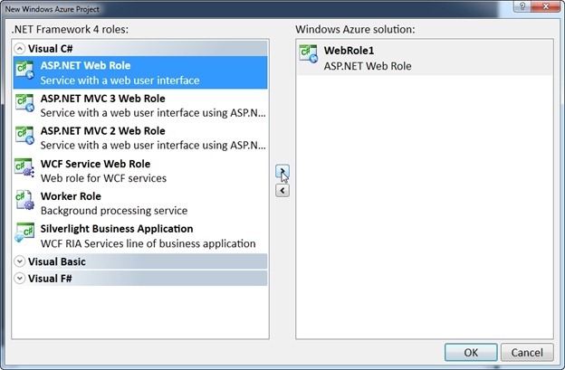The height and width of the screenshot is (370, 565).
Task: Select 'ASP.NET MVC 2 Web Role' title
Action: coord(102,130)
